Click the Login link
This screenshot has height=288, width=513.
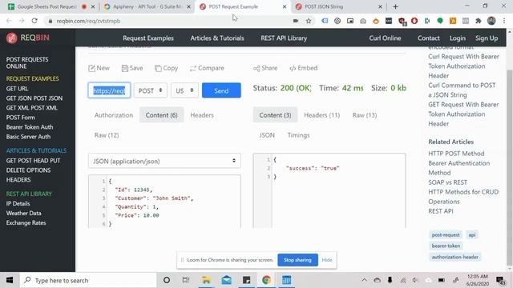(x=458, y=38)
